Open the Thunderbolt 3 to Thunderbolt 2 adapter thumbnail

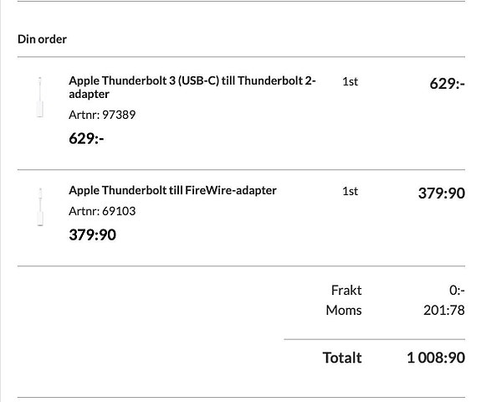(40, 97)
